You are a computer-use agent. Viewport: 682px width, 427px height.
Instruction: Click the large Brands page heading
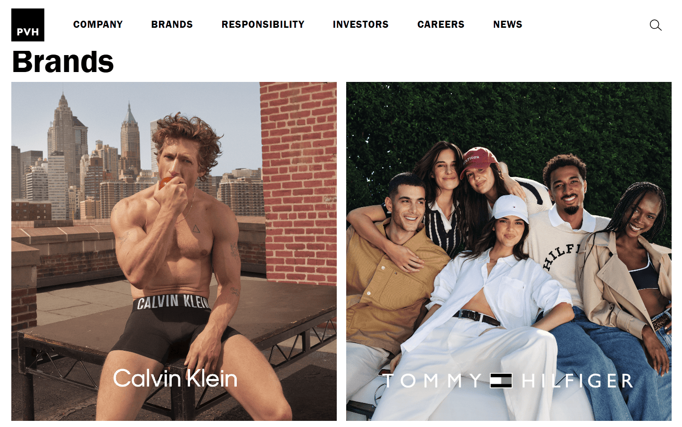(x=63, y=62)
